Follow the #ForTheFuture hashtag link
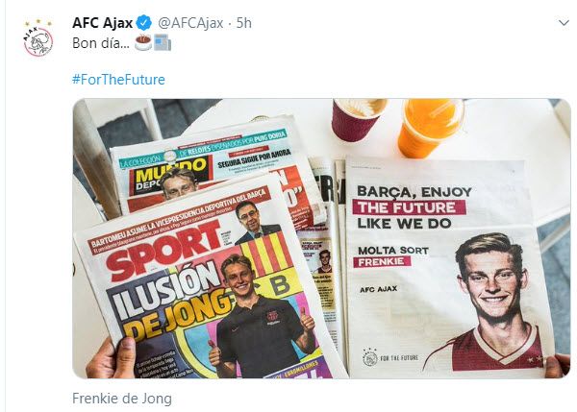The image size is (577, 412). coord(118,79)
